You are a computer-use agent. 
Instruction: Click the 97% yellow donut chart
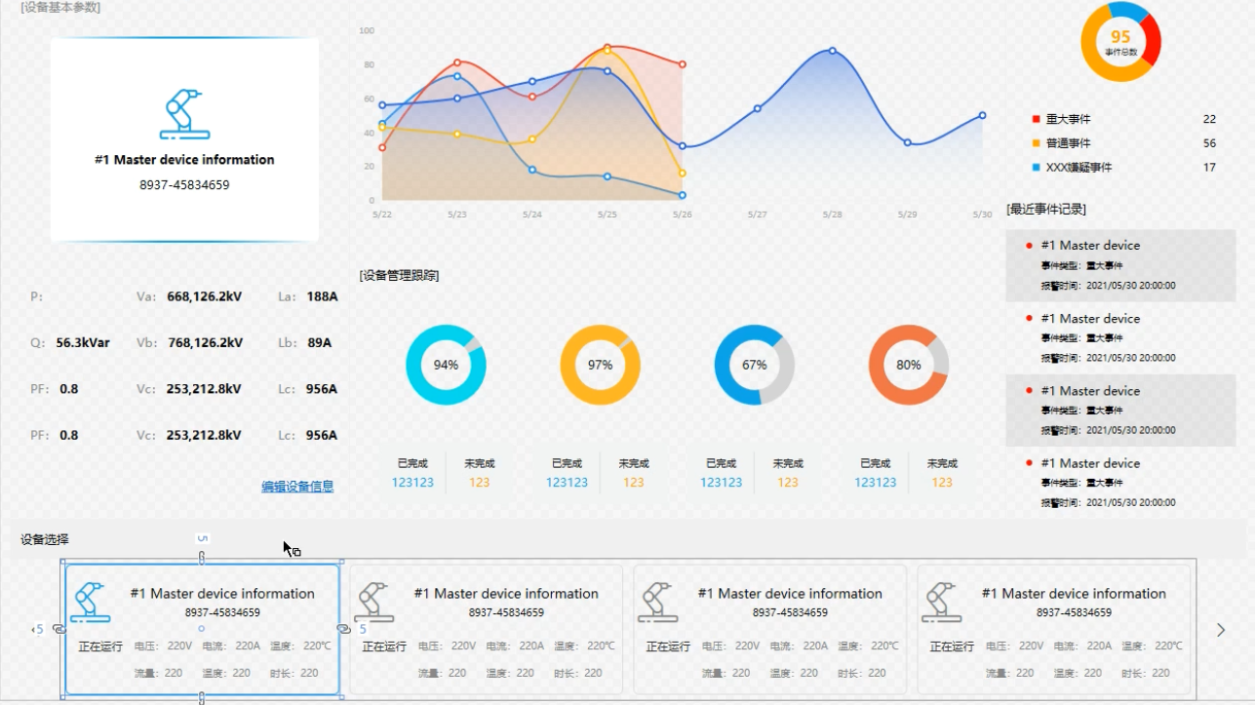click(600, 365)
